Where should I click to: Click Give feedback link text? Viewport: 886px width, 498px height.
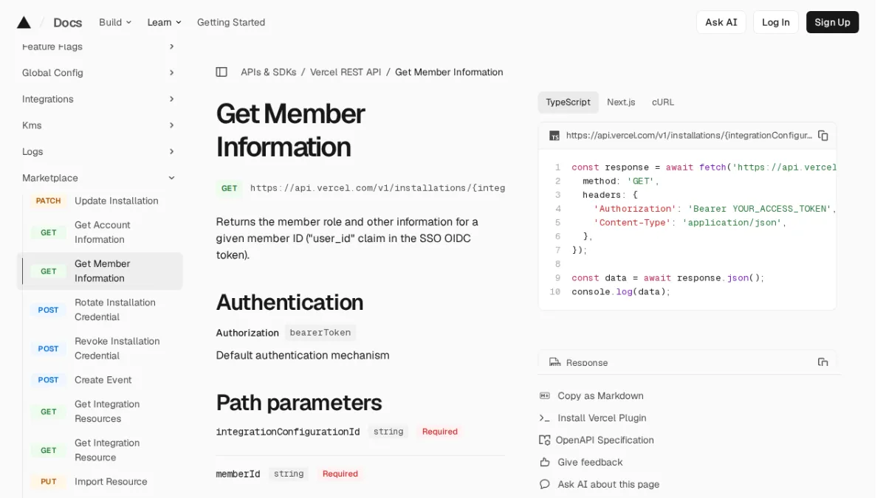[591, 463]
